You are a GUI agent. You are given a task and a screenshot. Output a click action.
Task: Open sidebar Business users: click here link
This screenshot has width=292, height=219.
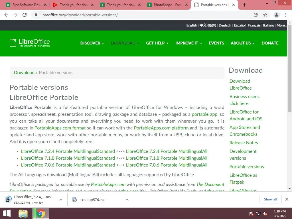click(x=244, y=100)
